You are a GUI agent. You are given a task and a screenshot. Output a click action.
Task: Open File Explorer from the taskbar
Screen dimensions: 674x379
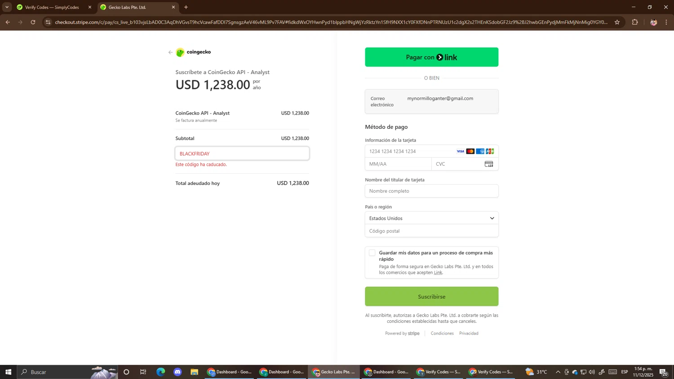pos(194,372)
